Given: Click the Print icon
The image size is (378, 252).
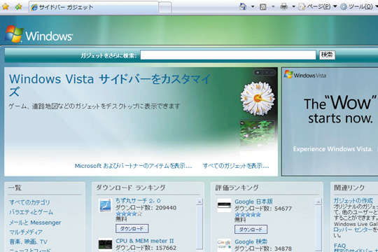Looking at the screenshot, I should click(x=283, y=6).
